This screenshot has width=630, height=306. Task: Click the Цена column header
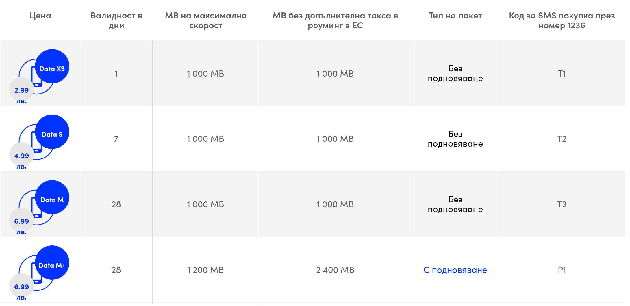40,16
